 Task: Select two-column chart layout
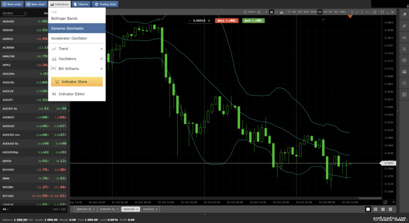[383, 209]
